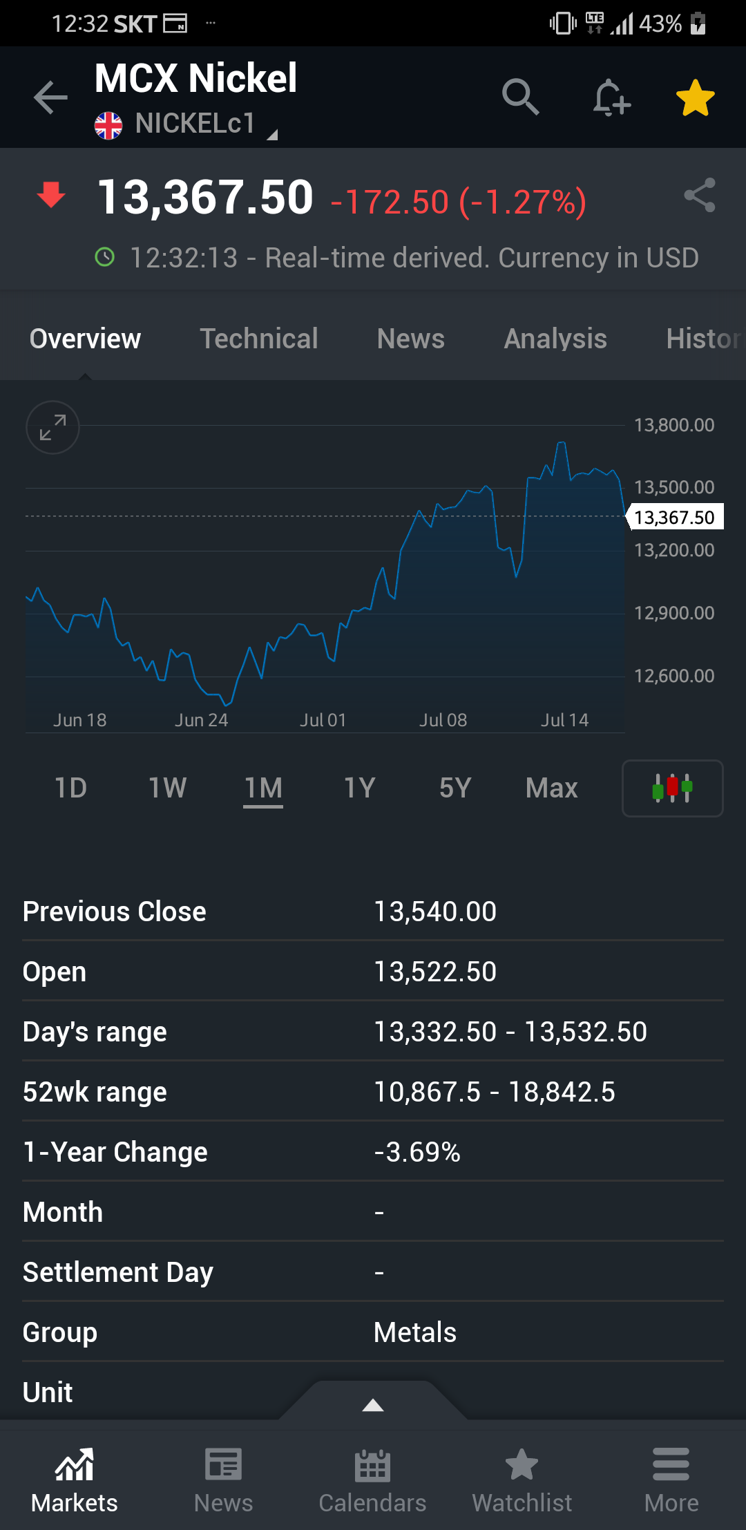Switch to candlestick chart view
This screenshot has width=746, height=1530.
pos(673,788)
